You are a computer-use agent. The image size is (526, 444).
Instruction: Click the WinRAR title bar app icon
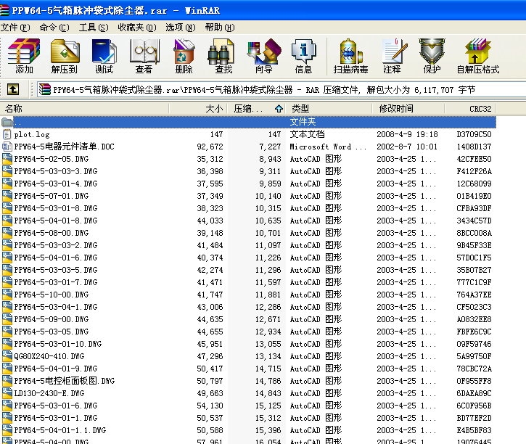[x=4, y=10]
